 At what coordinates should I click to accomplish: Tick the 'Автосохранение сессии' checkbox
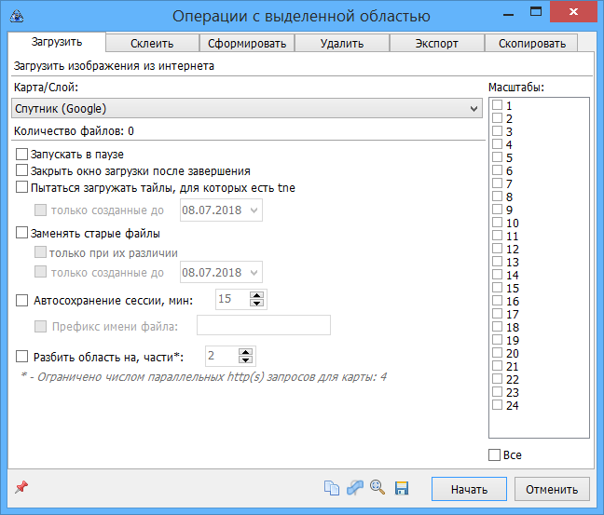tap(22, 301)
